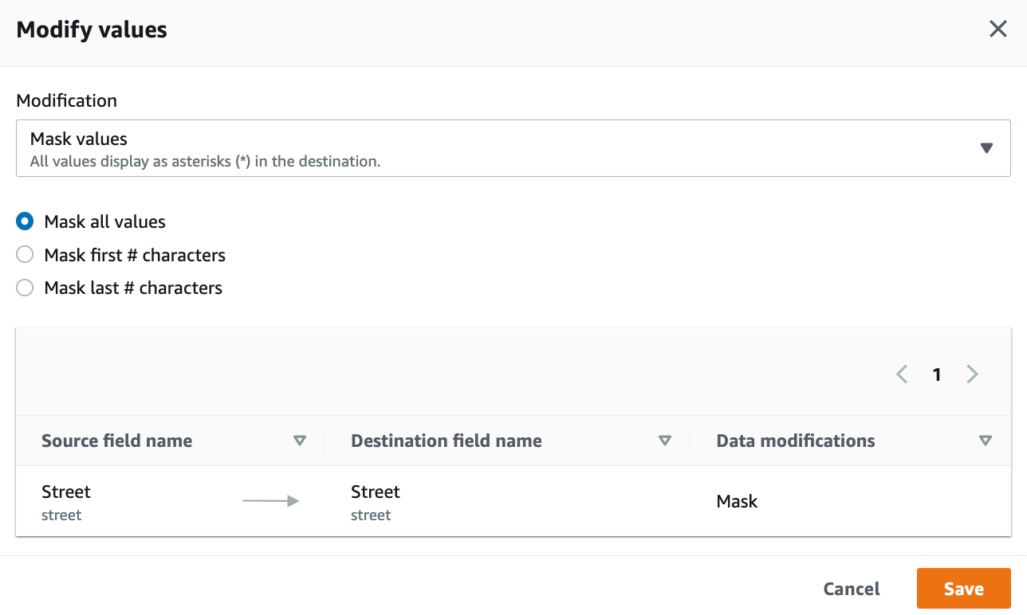Click the mapping arrow between Street fields
The width and height of the screenshot is (1027, 615).
[x=270, y=501]
